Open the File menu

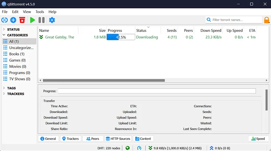(x=5, y=12)
